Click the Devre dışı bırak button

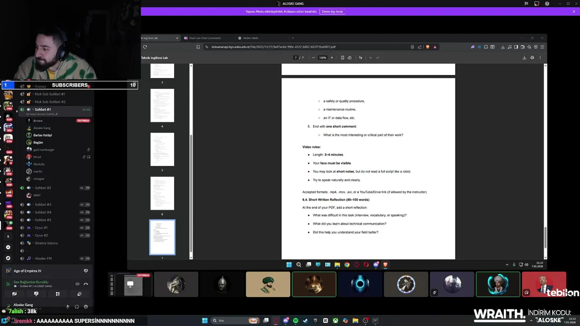(333, 11)
